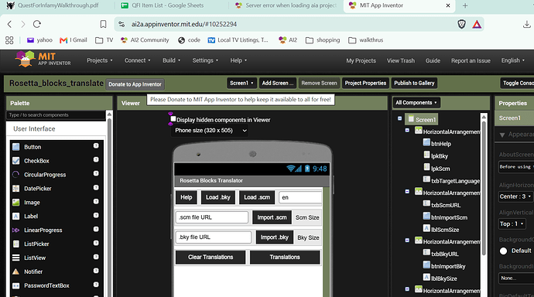Click Donate to App Inventor button
The height and width of the screenshot is (297, 534).
[135, 84]
